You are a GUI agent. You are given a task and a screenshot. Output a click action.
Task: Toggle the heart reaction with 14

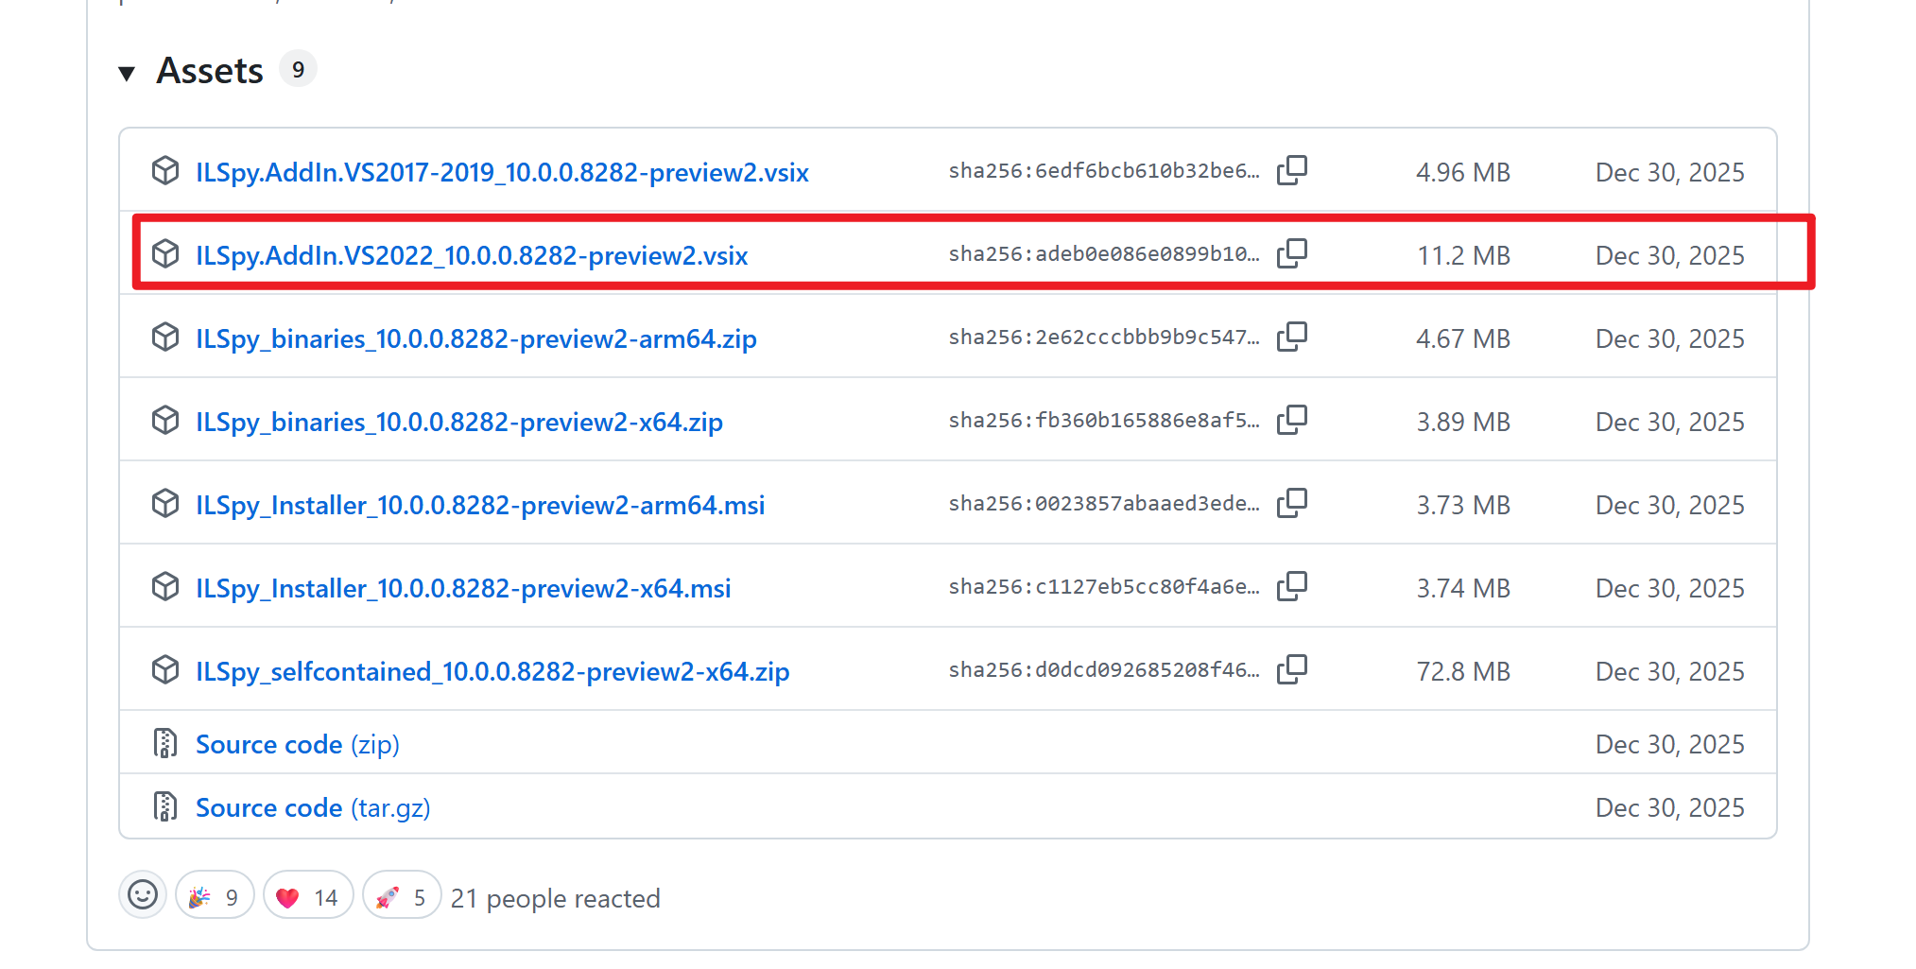[308, 895]
